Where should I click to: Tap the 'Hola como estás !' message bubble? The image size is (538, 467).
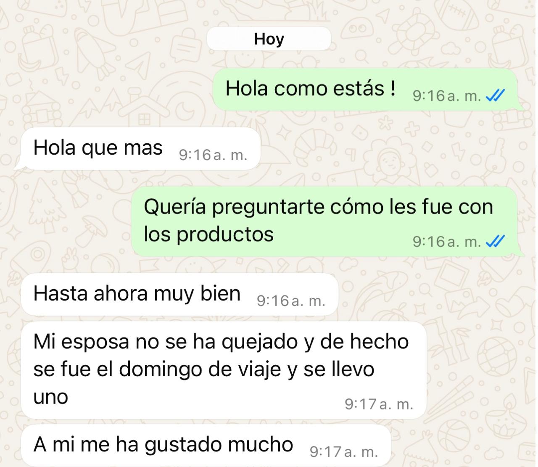pos(365,90)
